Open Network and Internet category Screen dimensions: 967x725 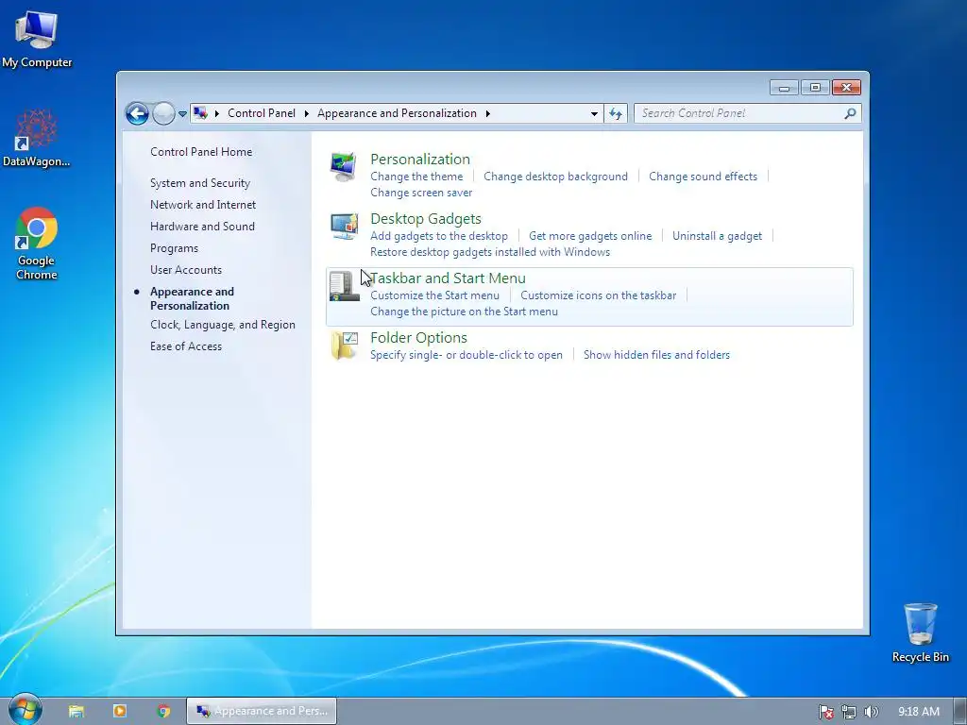click(x=203, y=205)
